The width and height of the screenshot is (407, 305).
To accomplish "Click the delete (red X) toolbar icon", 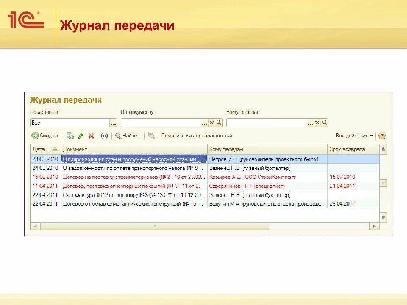I will click(x=90, y=136).
